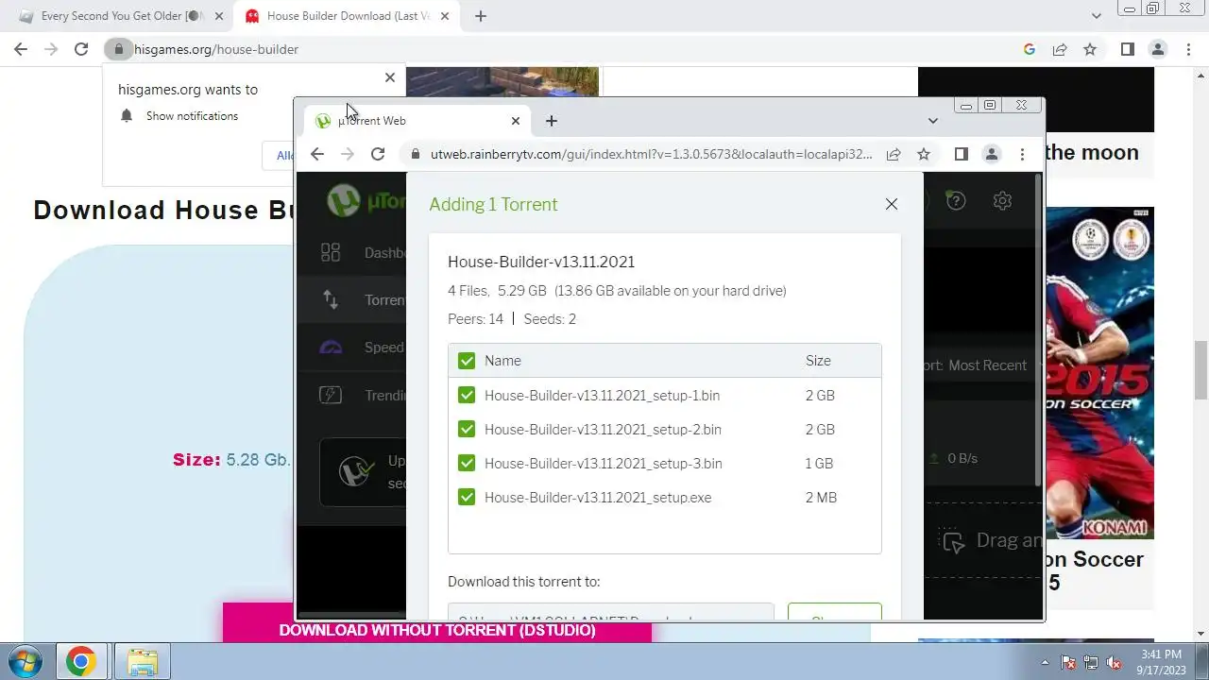Close Every Second You Get Older tab
This screenshot has height=680, width=1209.
click(x=219, y=16)
